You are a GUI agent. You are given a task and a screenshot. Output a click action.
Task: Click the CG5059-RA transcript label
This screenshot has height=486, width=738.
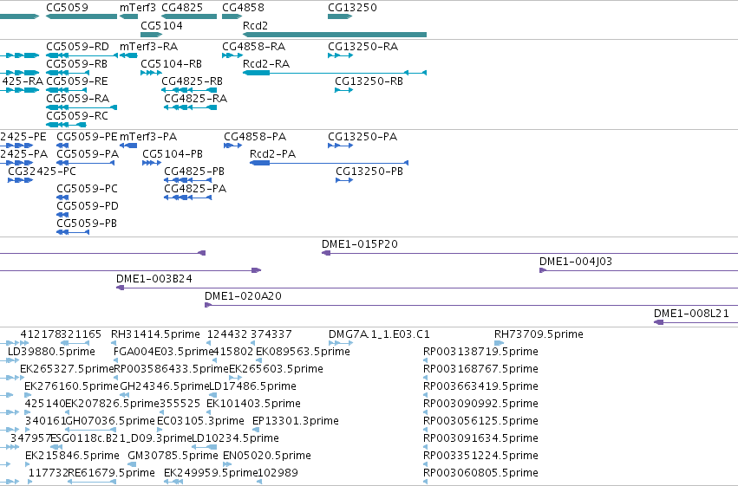click(x=78, y=99)
